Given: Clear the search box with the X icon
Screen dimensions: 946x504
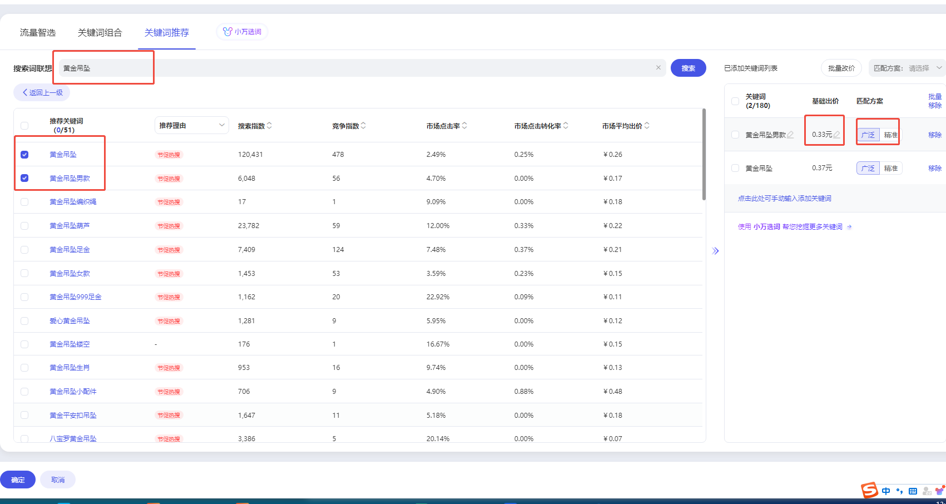Looking at the screenshot, I should coord(658,68).
